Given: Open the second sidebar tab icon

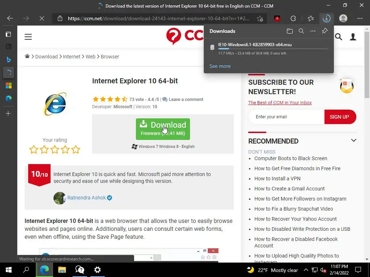Looking at the screenshot, I should tap(9, 47).
